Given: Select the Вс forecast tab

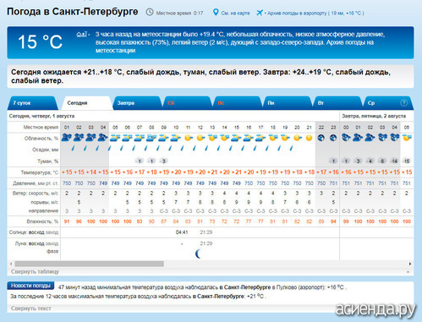Looking at the screenshot, I should pos(238,103).
